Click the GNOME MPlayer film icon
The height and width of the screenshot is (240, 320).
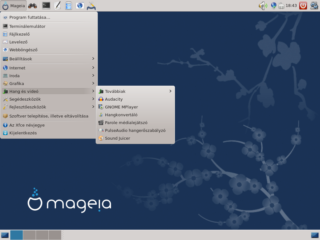(101, 107)
